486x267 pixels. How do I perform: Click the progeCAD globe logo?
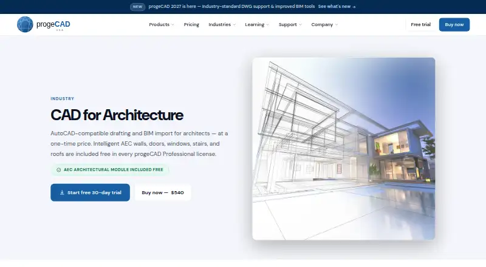tap(25, 24)
